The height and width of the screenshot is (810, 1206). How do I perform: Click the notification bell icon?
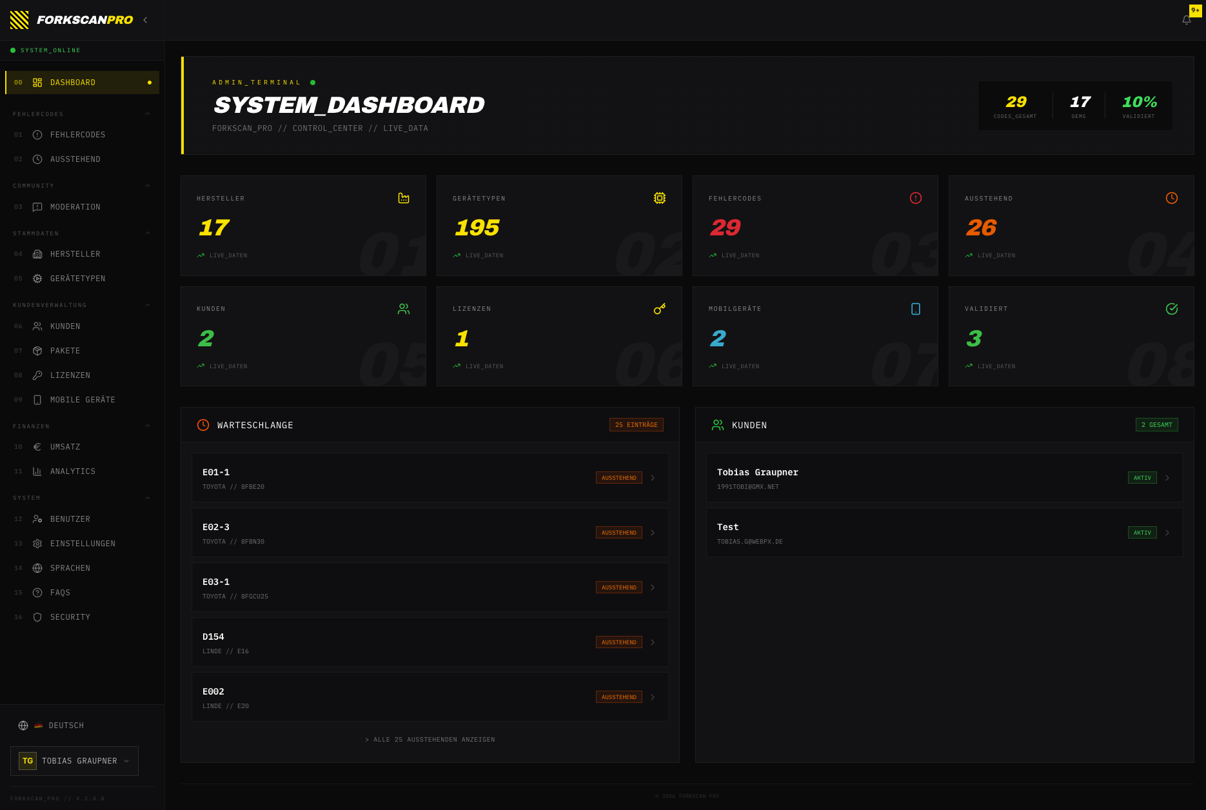1186,20
